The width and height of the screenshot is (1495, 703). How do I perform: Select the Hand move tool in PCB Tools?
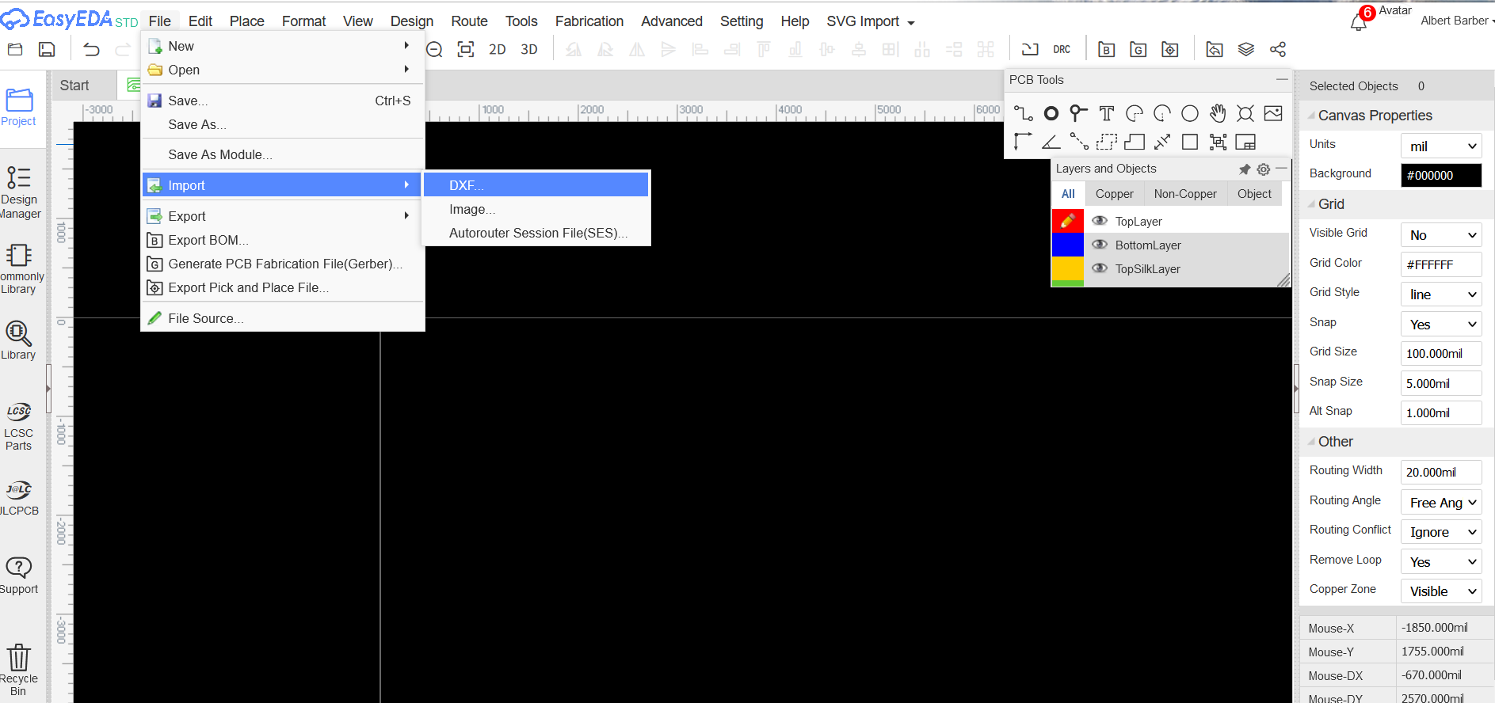[1218, 113]
